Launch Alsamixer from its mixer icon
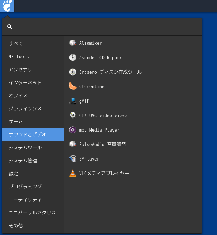The image size is (217, 235). pos(73,43)
